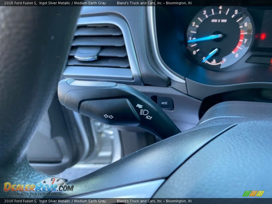This screenshot has height=204, width=272.
Task: Click the outlined flash-to-pass arrow below headlight symbol
Action: point(149,117)
